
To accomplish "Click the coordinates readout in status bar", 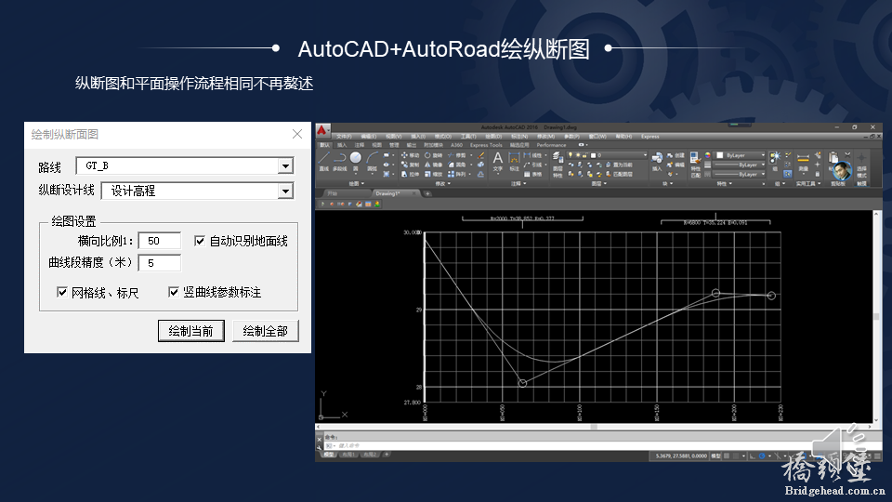I will coord(681,456).
